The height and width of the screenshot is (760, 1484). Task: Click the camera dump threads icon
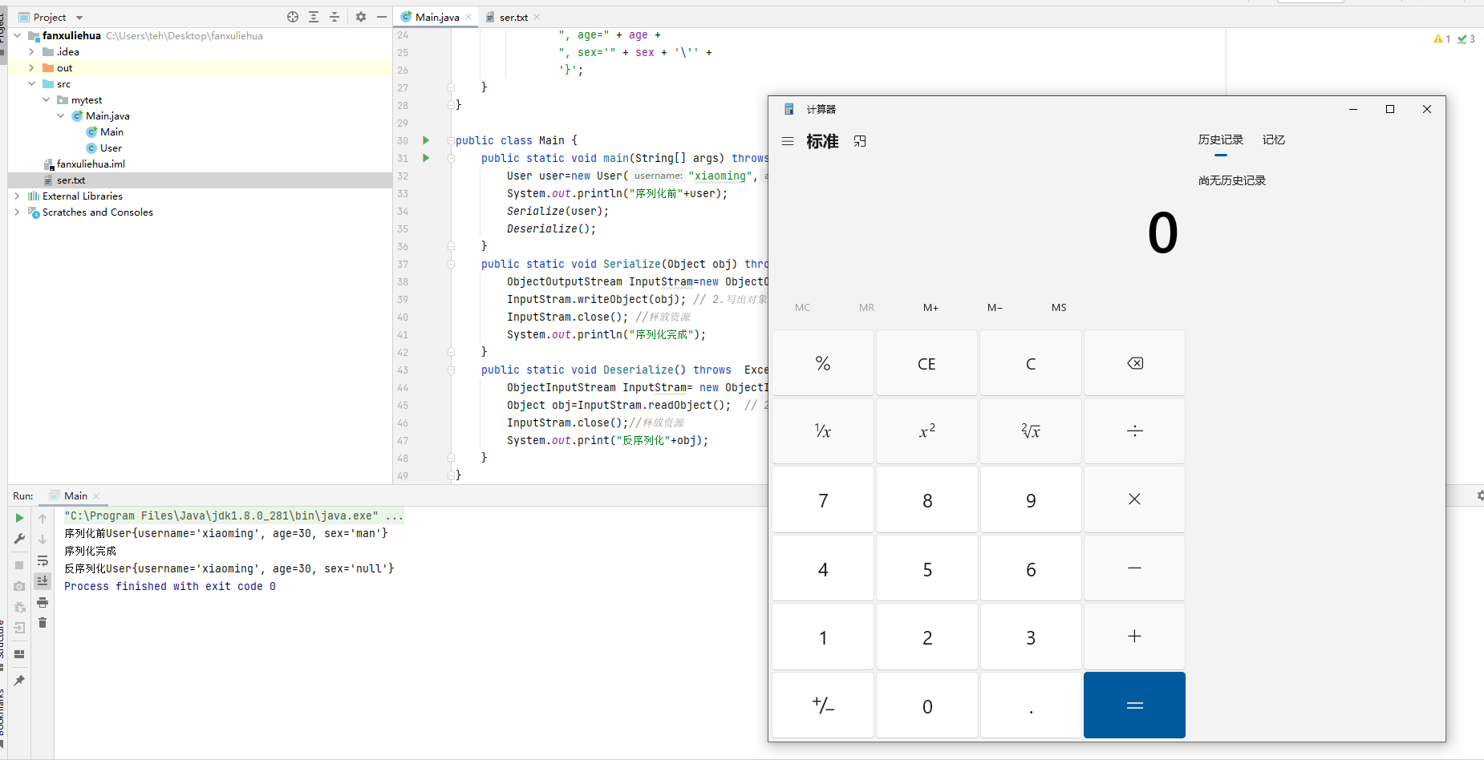(19, 586)
